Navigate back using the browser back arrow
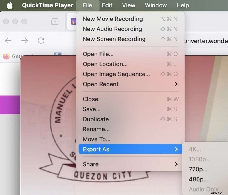Screen dimensions: 228x195 point(8,41)
